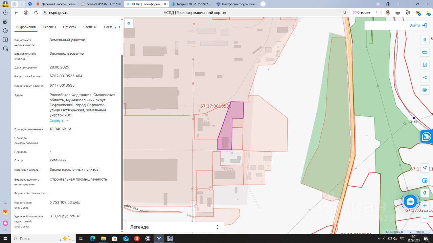Click the Спросить assistant button
The image size is (433, 243).
362,12
